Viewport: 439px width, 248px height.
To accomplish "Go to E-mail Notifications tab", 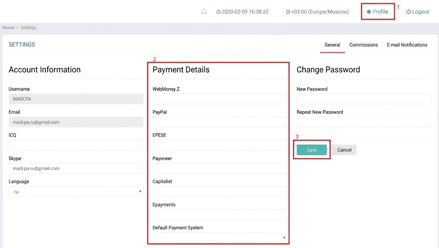I will coord(407,45).
